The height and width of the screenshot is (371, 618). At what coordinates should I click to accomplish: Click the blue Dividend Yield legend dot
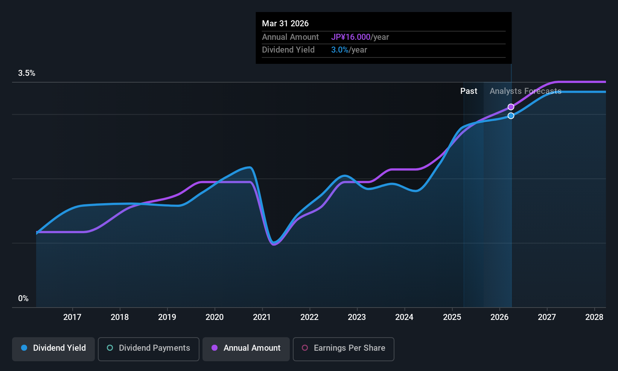pos(24,348)
